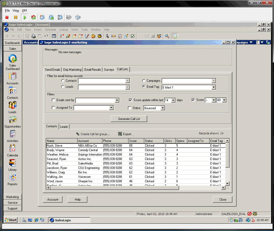
Task: Click the Windows Start button
Action: (11, 220)
